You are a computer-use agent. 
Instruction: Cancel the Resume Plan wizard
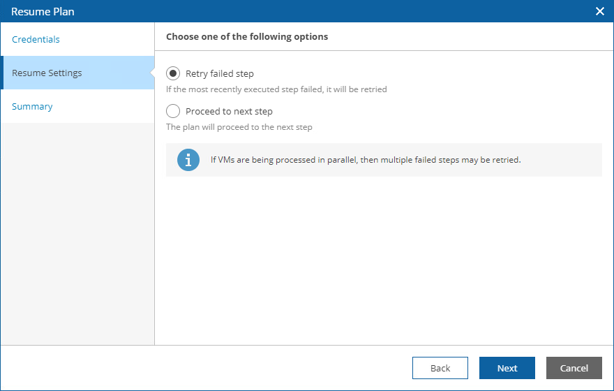tap(574, 368)
